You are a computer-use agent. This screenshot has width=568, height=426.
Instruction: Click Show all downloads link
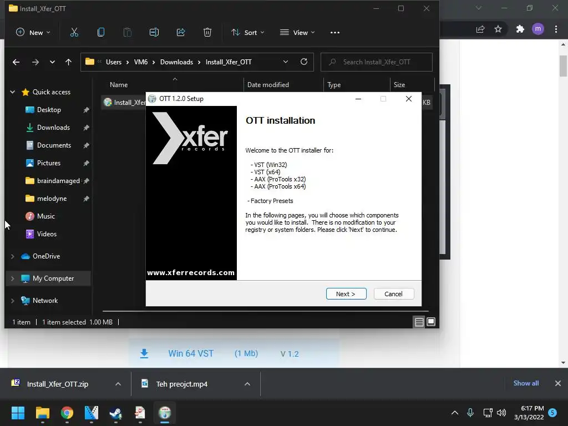526,383
